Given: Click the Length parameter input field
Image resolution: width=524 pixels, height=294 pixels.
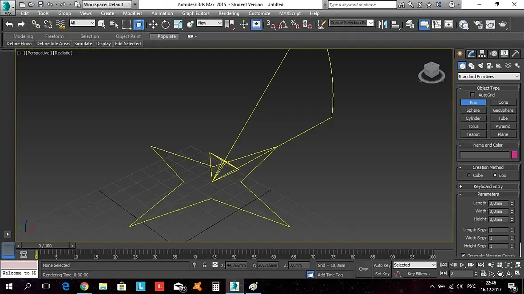Looking at the screenshot, I should [499, 203].
